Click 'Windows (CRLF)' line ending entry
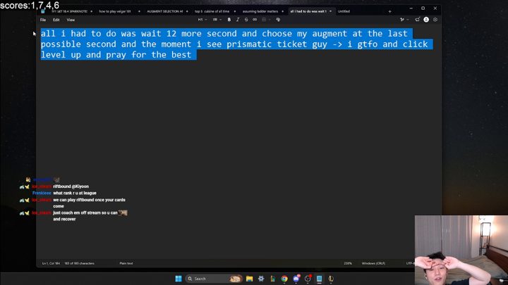Image resolution: width=508 pixels, height=285 pixels. [x=373, y=263]
